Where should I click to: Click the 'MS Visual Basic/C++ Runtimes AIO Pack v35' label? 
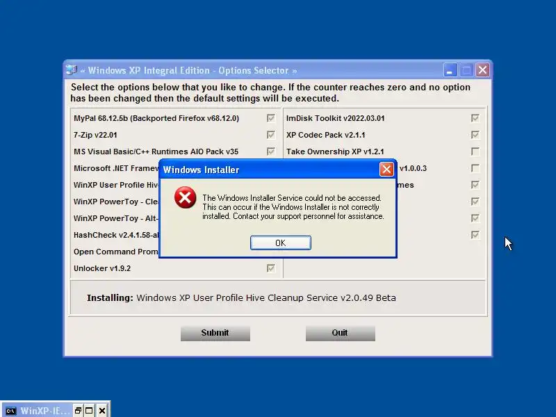(x=156, y=152)
